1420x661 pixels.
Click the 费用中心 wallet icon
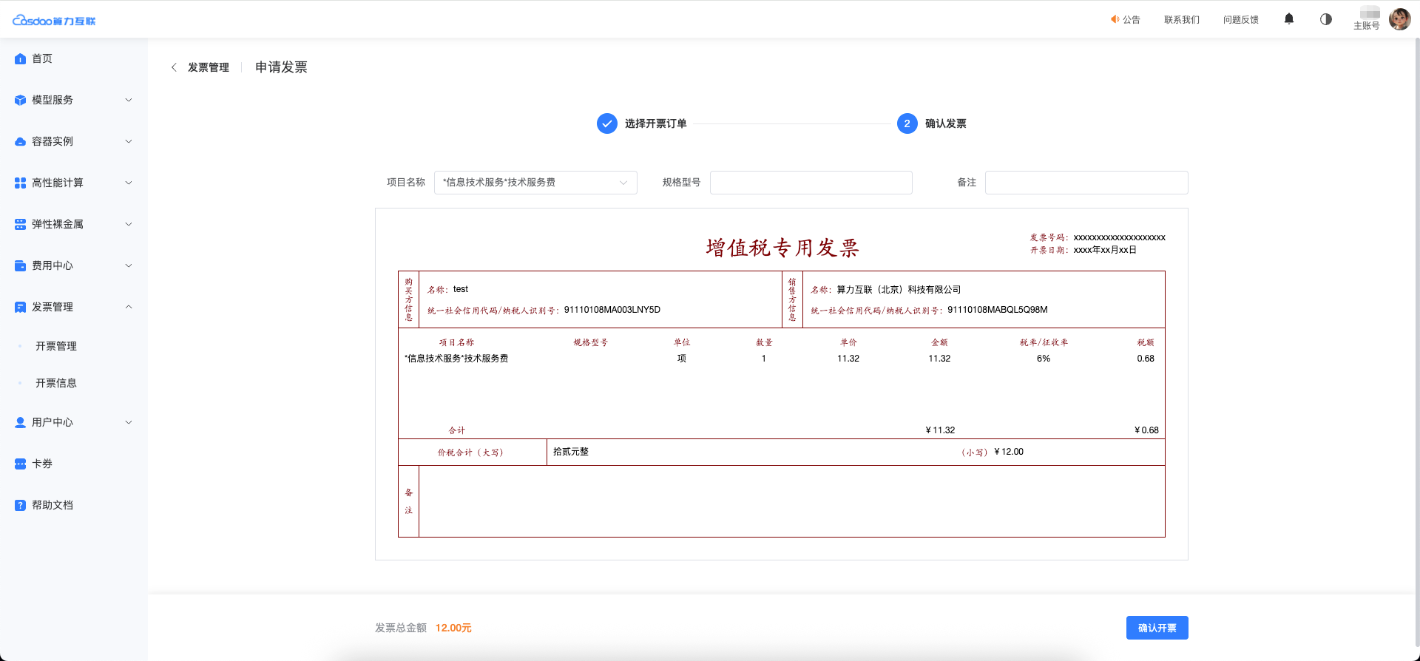pos(20,265)
